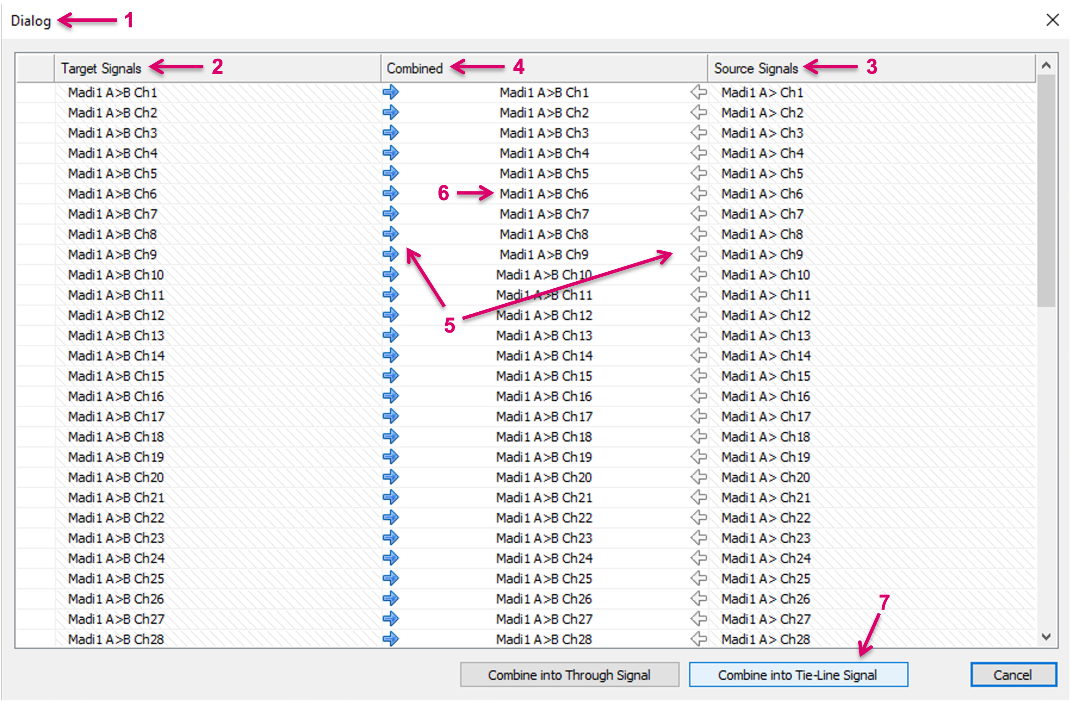Cancel the dialog

pyautogui.click(x=1012, y=674)
